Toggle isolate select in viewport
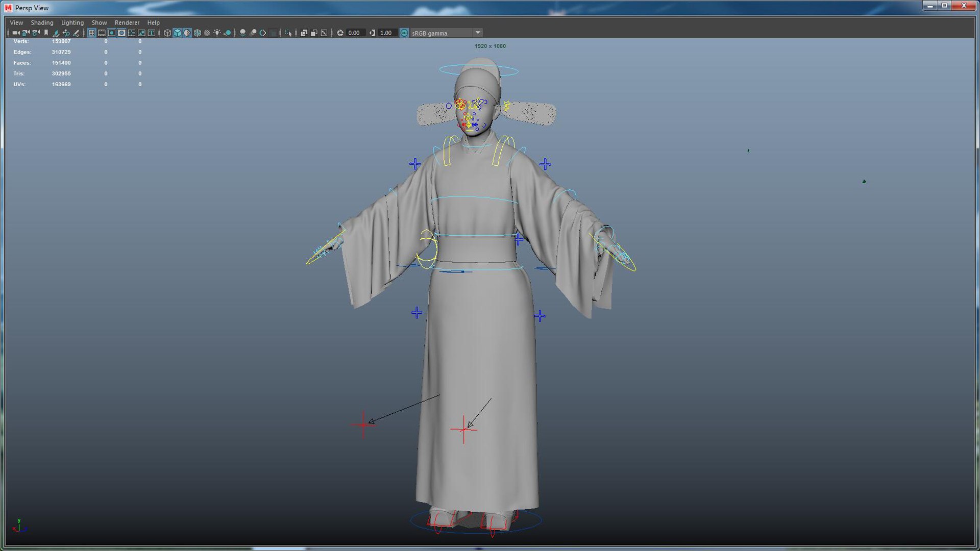 [288, 33]
